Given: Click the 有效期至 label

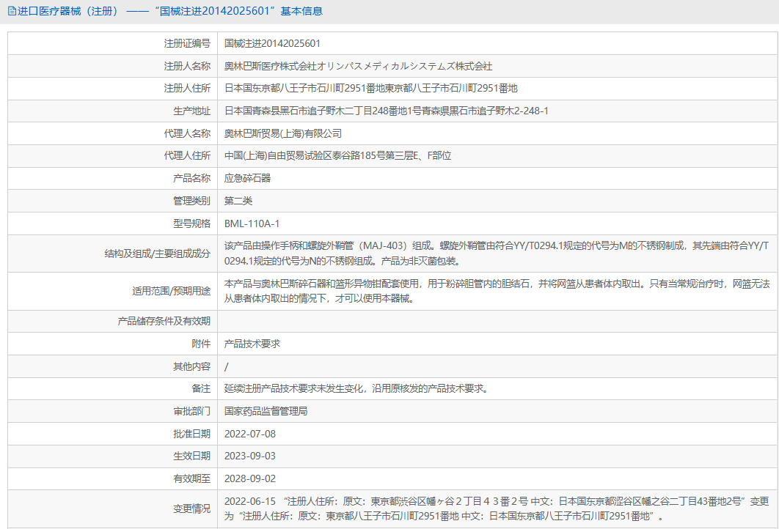Looking at the screenshot, I should pos(191,479).
